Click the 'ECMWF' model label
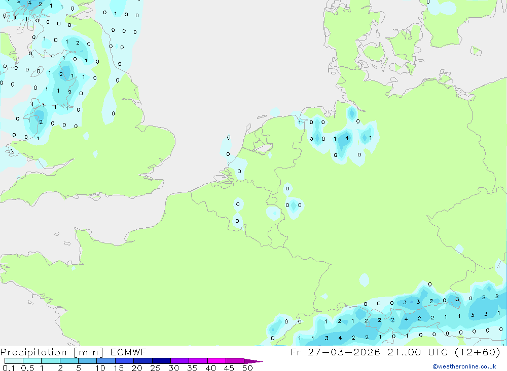The image size is (507, 371). pos(128,352)
